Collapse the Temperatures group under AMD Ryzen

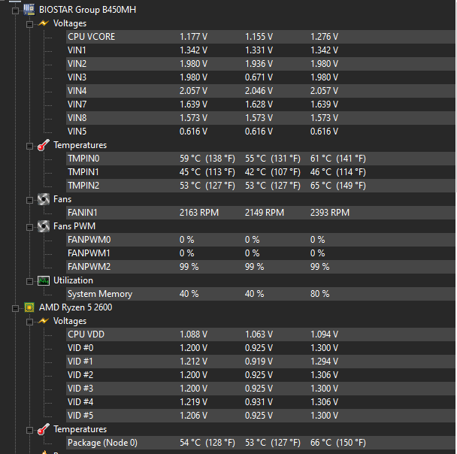tap(29, 431)
